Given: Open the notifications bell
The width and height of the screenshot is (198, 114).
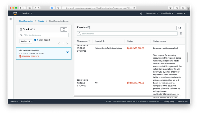Looking at the screenshot, I should tap(141, 13).
